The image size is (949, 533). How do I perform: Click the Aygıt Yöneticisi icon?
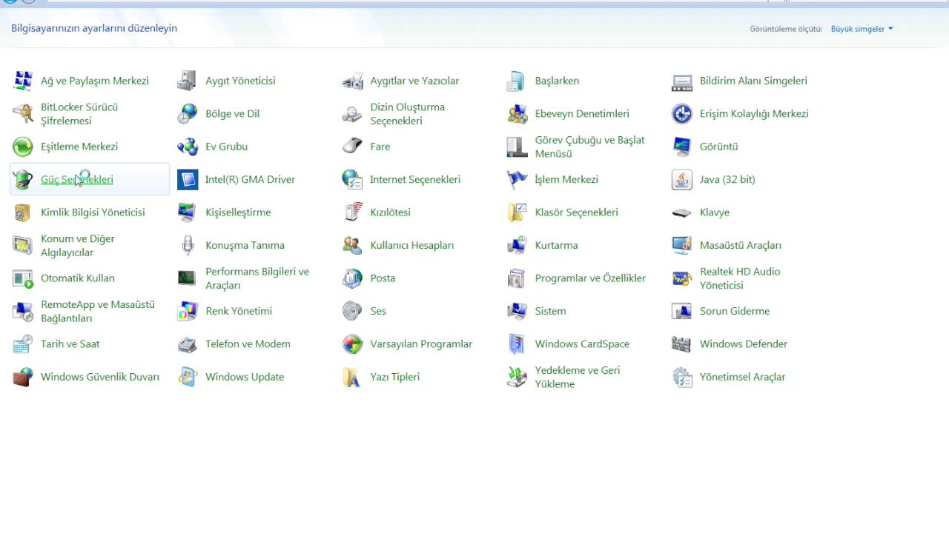[188, 81]
